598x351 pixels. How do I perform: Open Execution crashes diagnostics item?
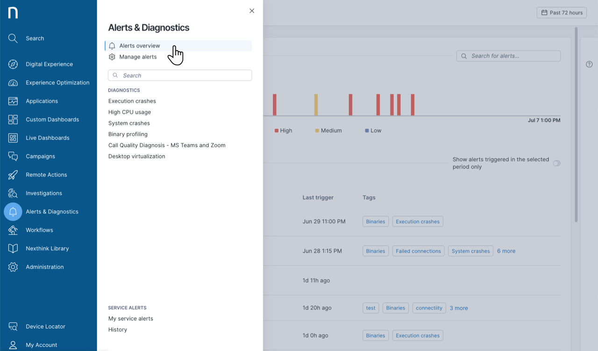point(132,101)
